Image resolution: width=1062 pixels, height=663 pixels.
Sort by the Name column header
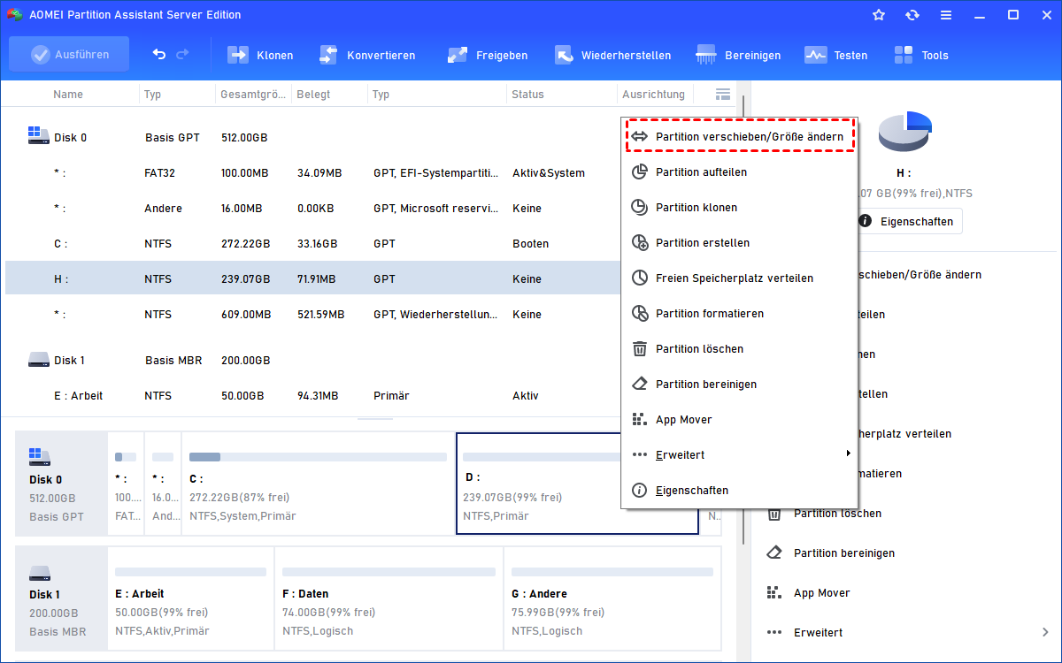pyautogui.click(x=68, y=94)
